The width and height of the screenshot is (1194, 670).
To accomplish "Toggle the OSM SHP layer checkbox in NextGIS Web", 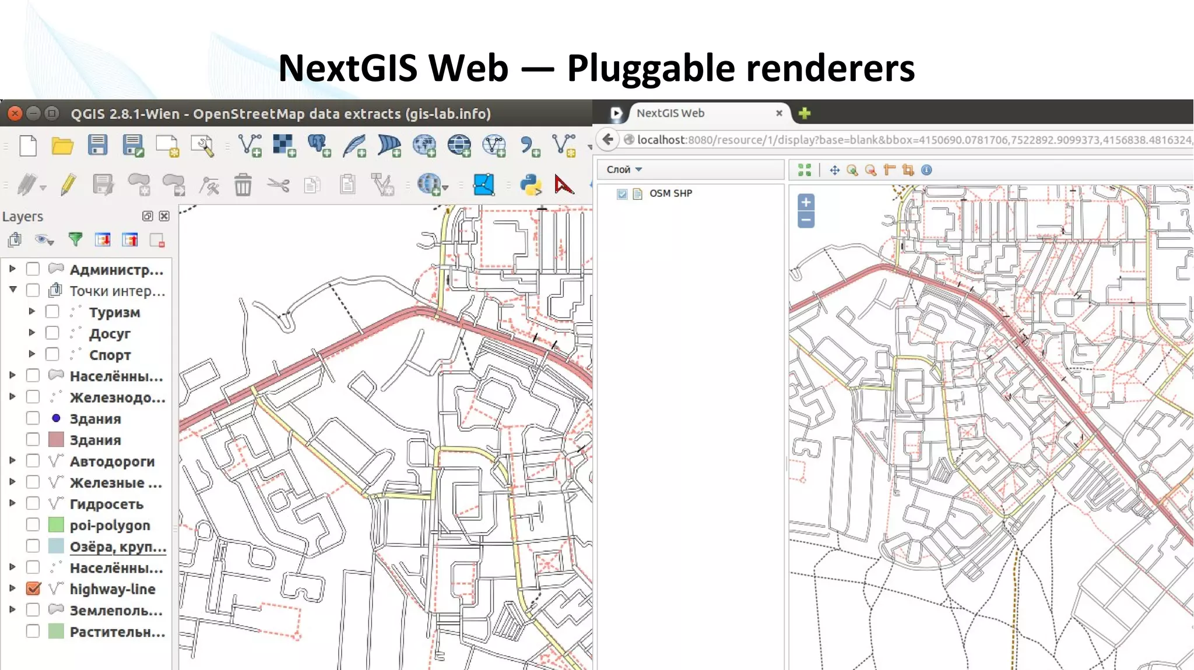I will coord(622,194).
